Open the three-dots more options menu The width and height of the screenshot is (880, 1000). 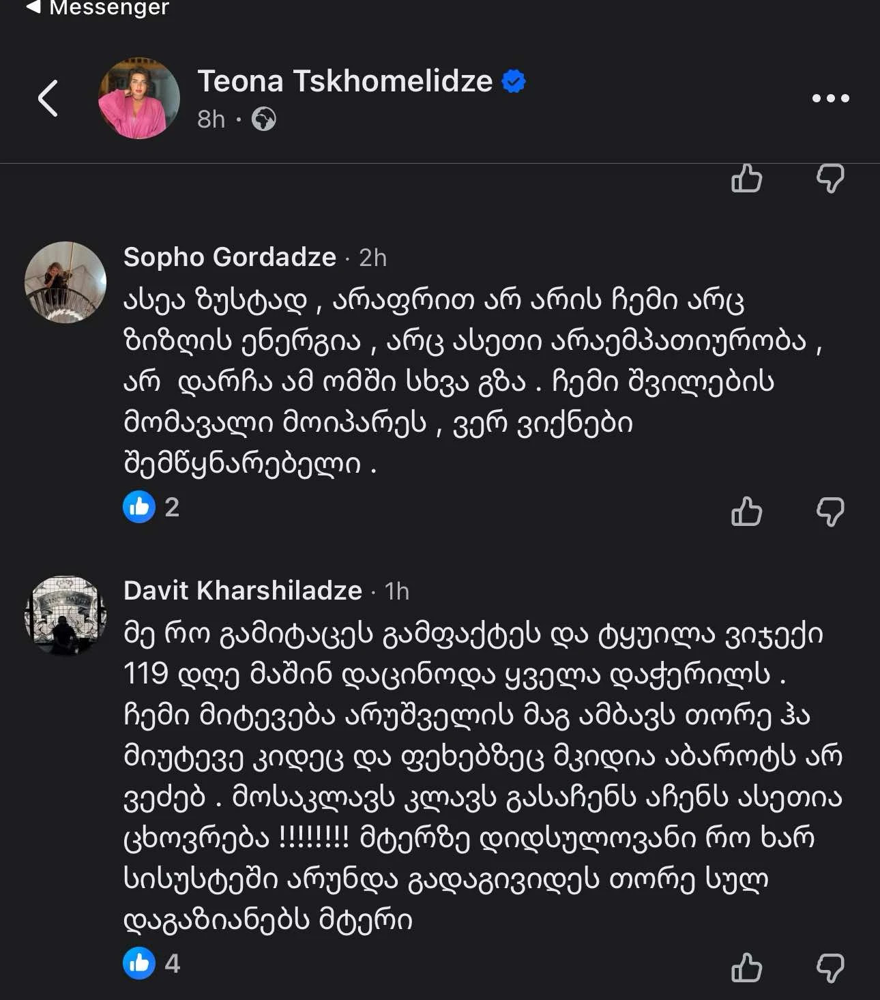(830, 99)
